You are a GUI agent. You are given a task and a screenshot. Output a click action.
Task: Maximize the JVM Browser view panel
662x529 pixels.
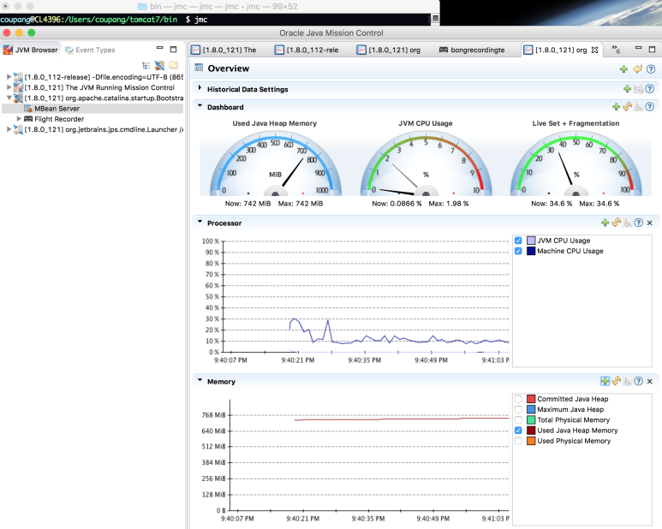(173, 50)
